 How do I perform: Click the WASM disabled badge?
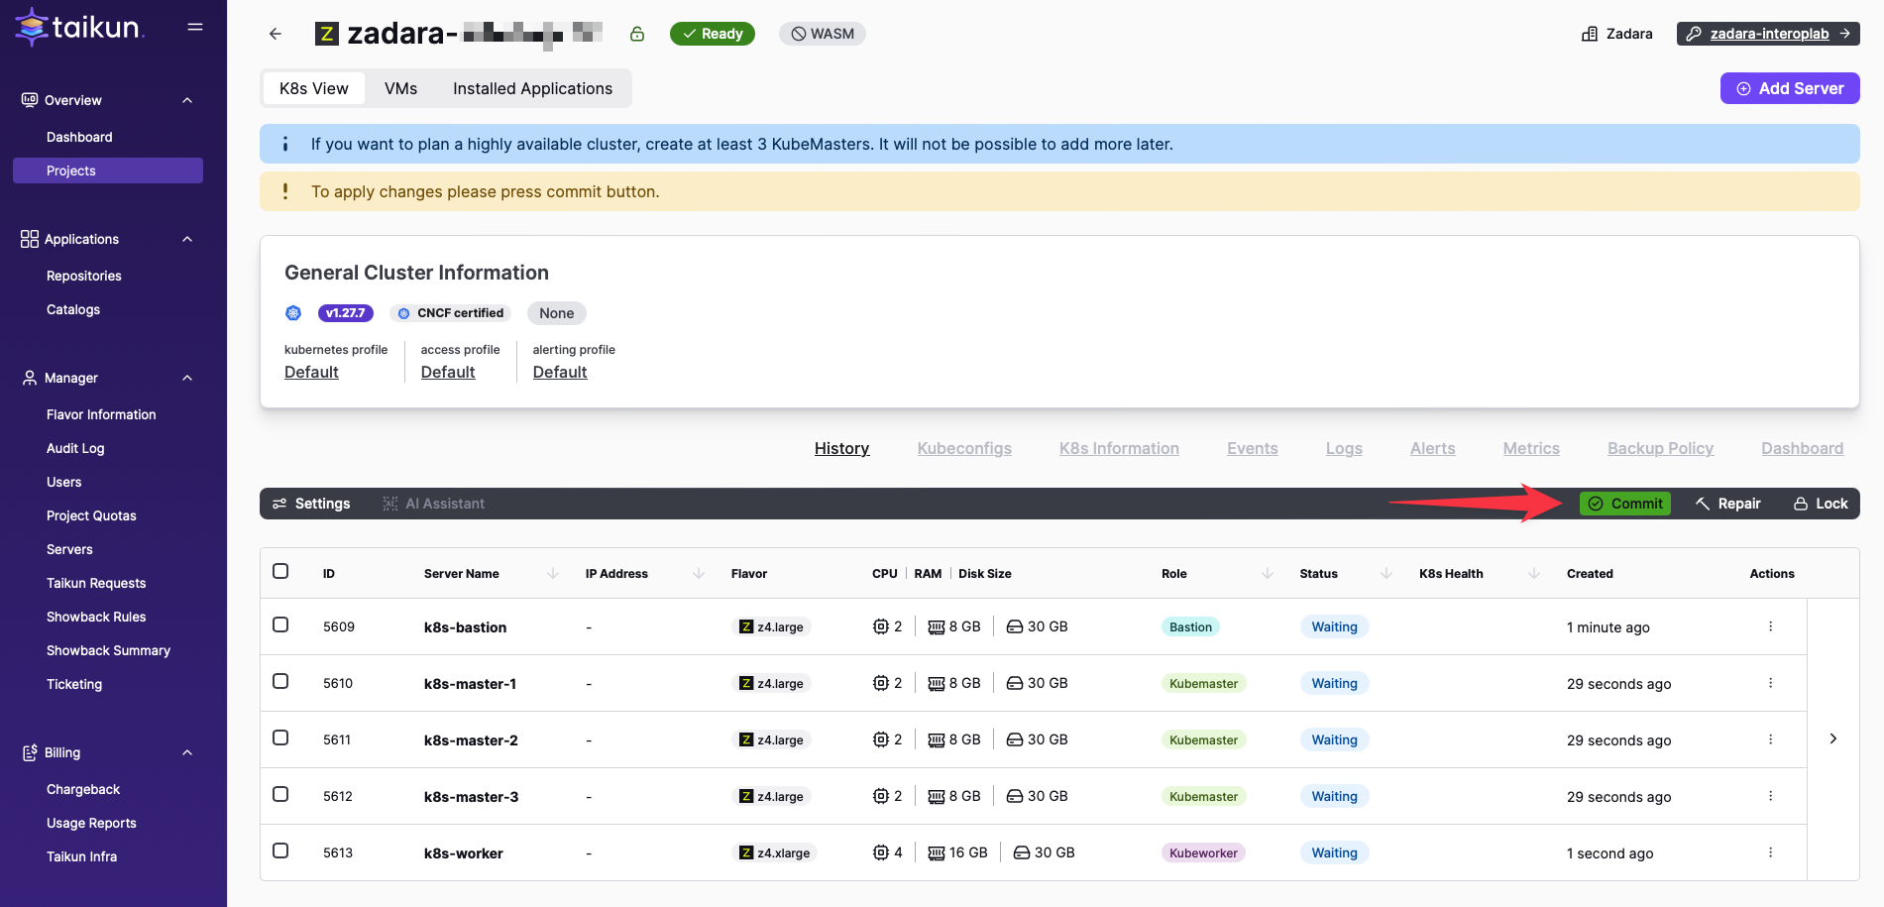(823, 34)
